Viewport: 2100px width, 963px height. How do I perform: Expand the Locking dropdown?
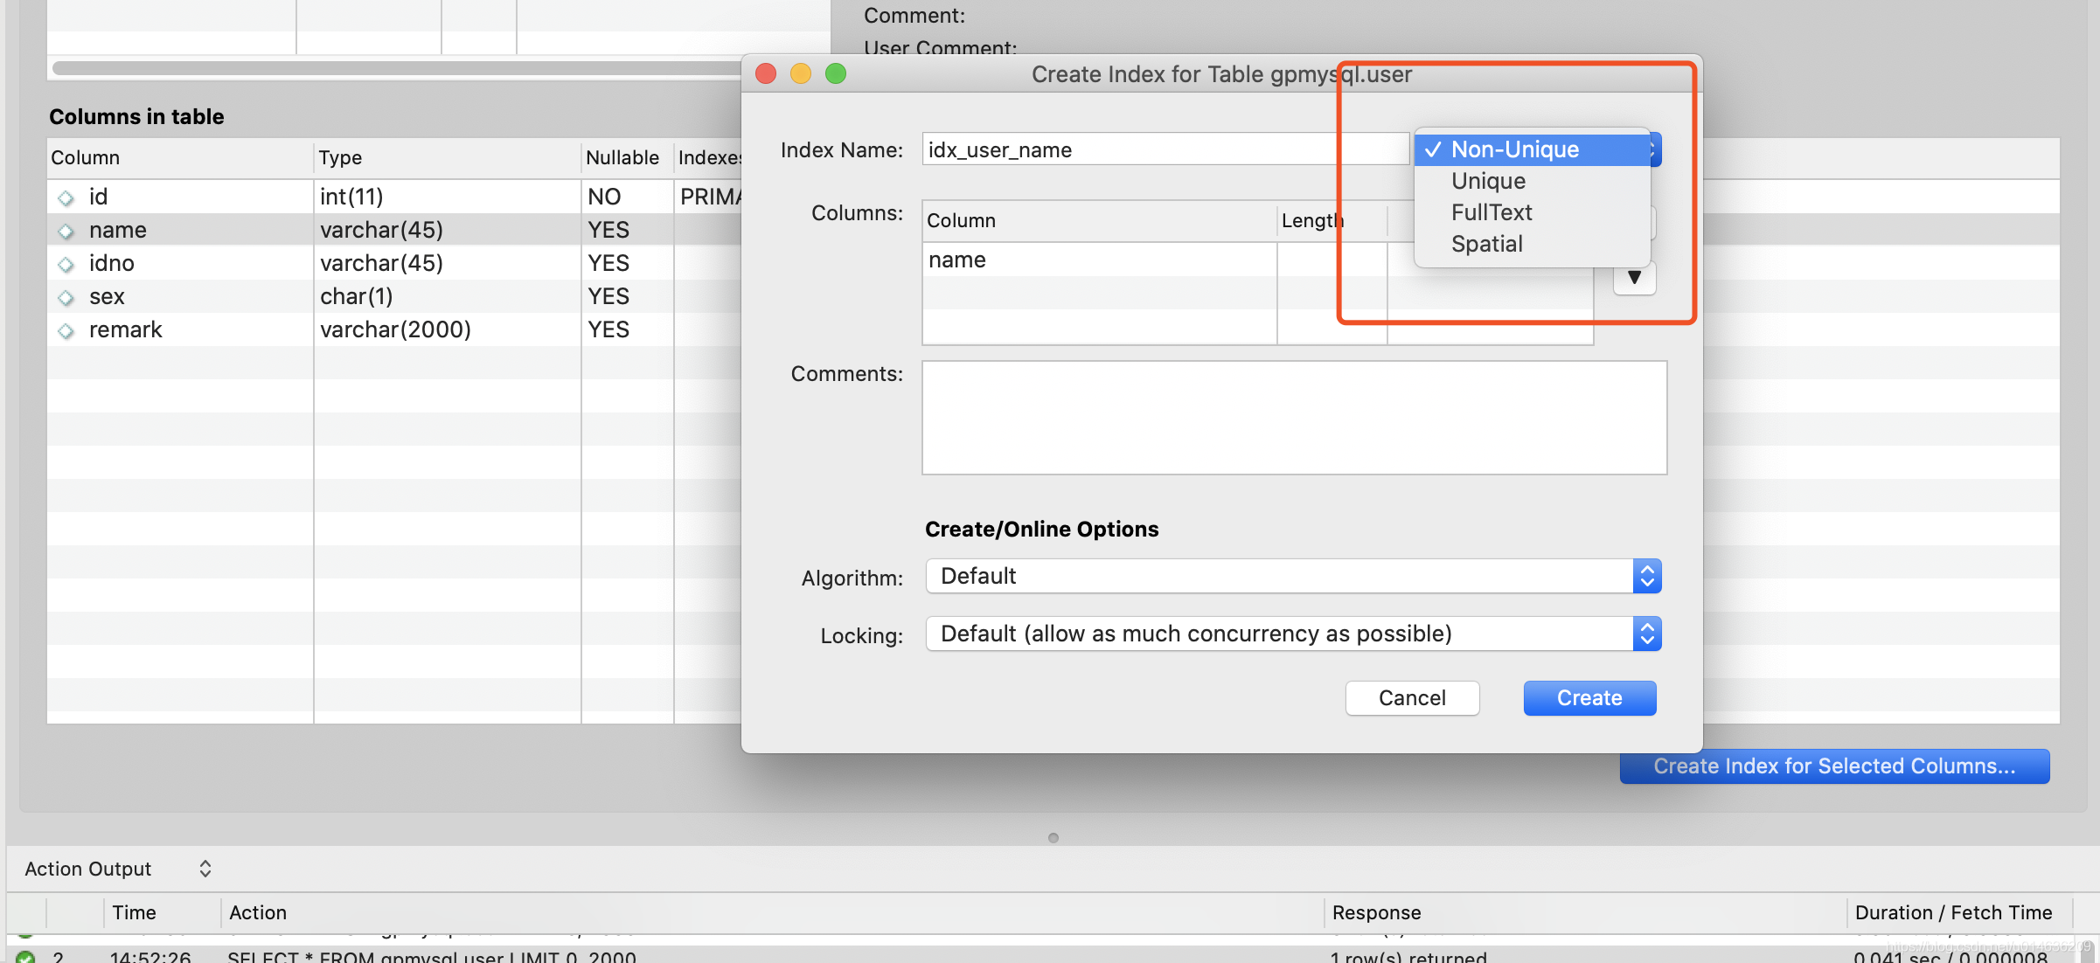point(1292,634)
